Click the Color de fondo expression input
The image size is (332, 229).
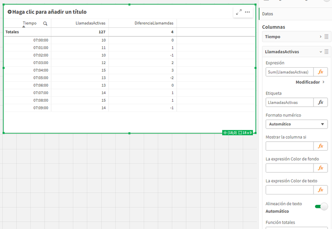click(x=289, y=168)
